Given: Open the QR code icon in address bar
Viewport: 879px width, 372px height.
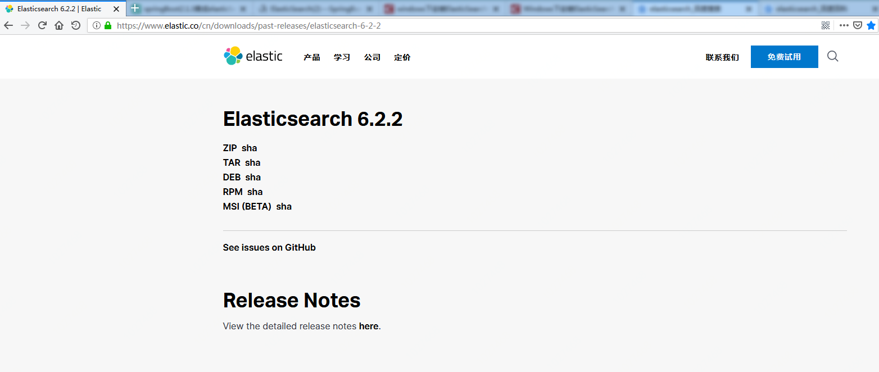Looking at the screenshot, I should click(826, 25).
